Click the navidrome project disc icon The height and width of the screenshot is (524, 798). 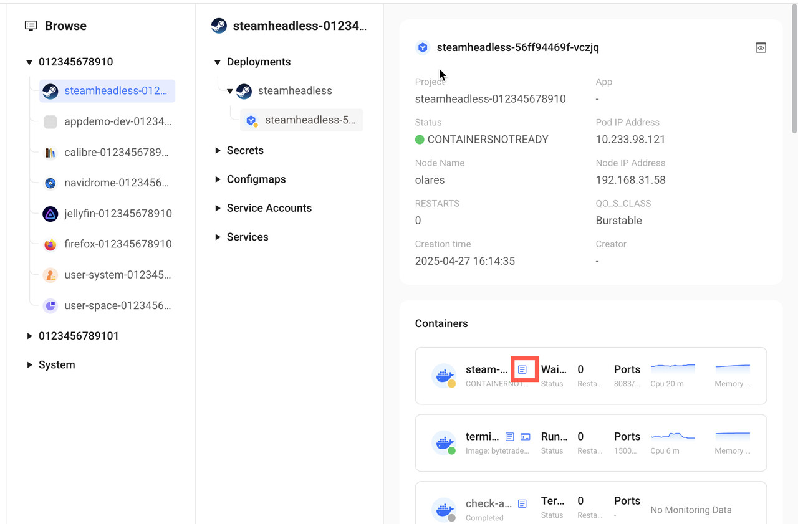[x=50, y=183]
